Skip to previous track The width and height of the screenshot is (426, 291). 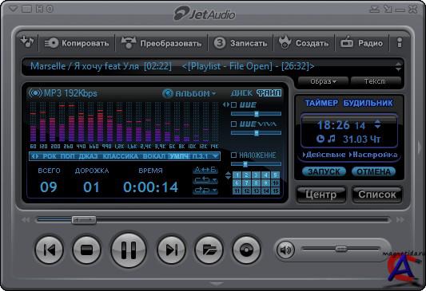point(50,250)
